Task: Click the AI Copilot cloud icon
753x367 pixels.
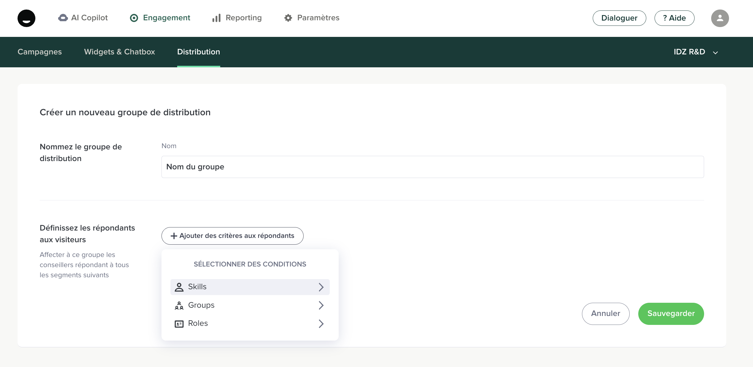Action: 63,18
